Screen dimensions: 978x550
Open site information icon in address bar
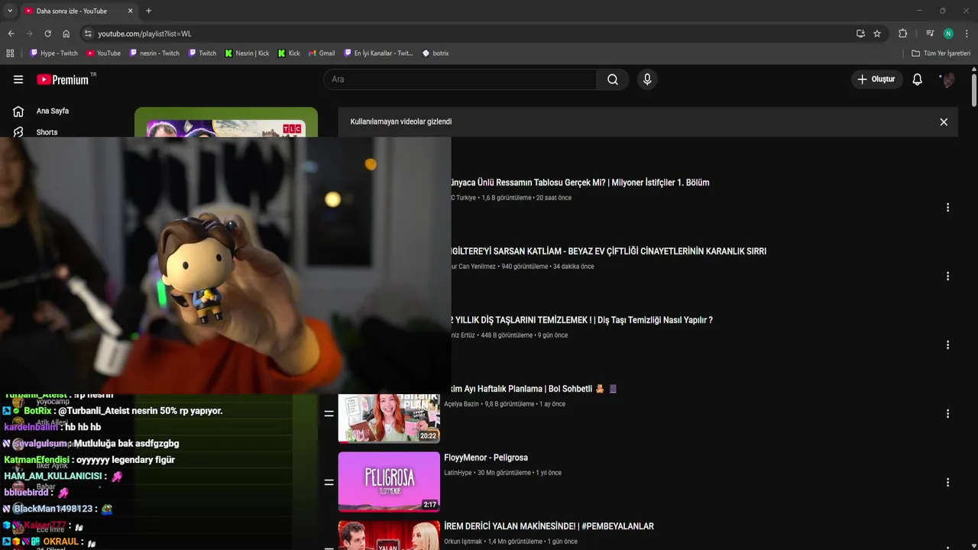(88, 34)
